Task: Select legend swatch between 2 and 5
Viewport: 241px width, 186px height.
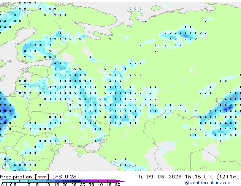Action: 33,181
